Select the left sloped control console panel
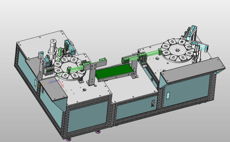Image resolution: width=230 pixels, height=142 pixels. (x=53, y=89)
